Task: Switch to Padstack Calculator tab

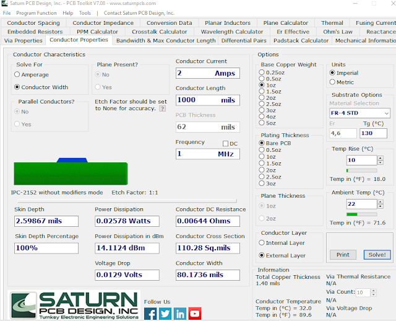Action: pos(301,40)
